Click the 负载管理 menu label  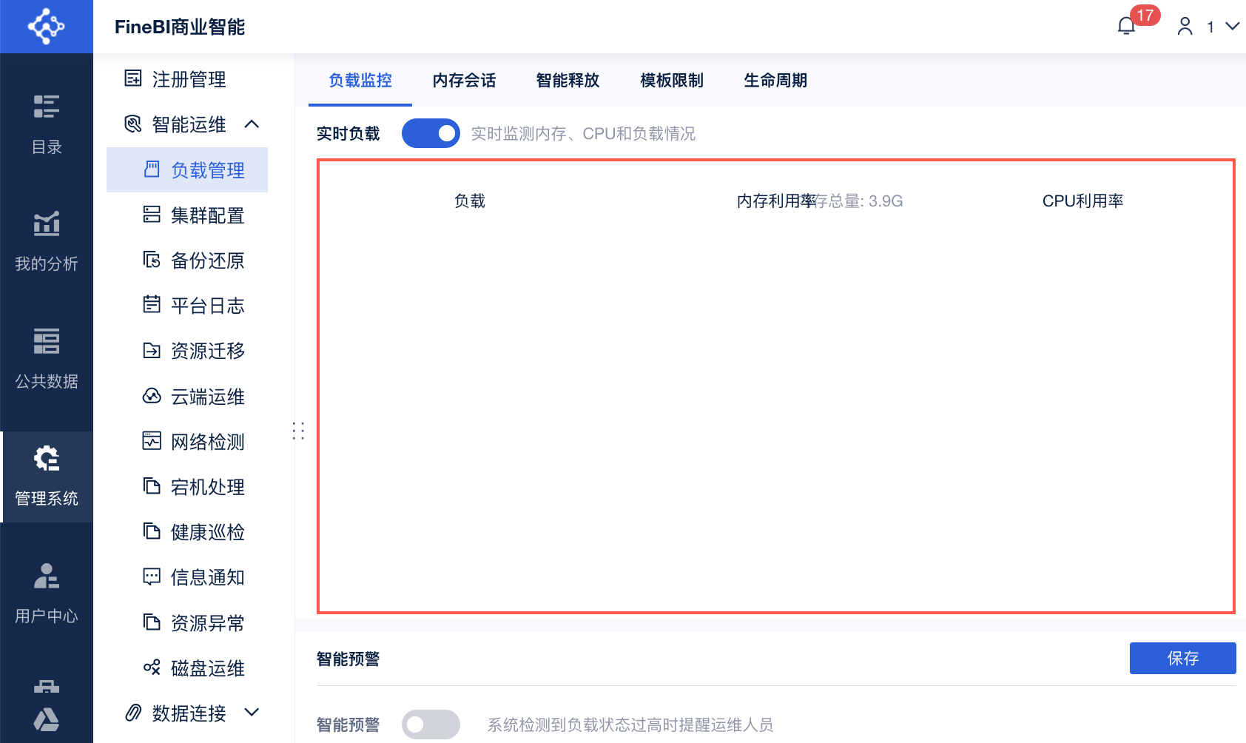(x=208, y=170)
